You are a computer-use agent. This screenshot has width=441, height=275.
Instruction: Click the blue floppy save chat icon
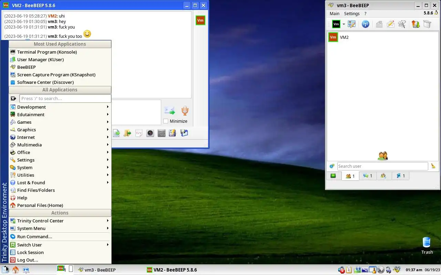click(184, 133)
